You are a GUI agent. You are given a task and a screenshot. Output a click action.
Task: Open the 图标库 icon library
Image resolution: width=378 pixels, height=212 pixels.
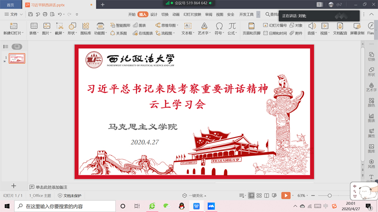coord(86,29)
